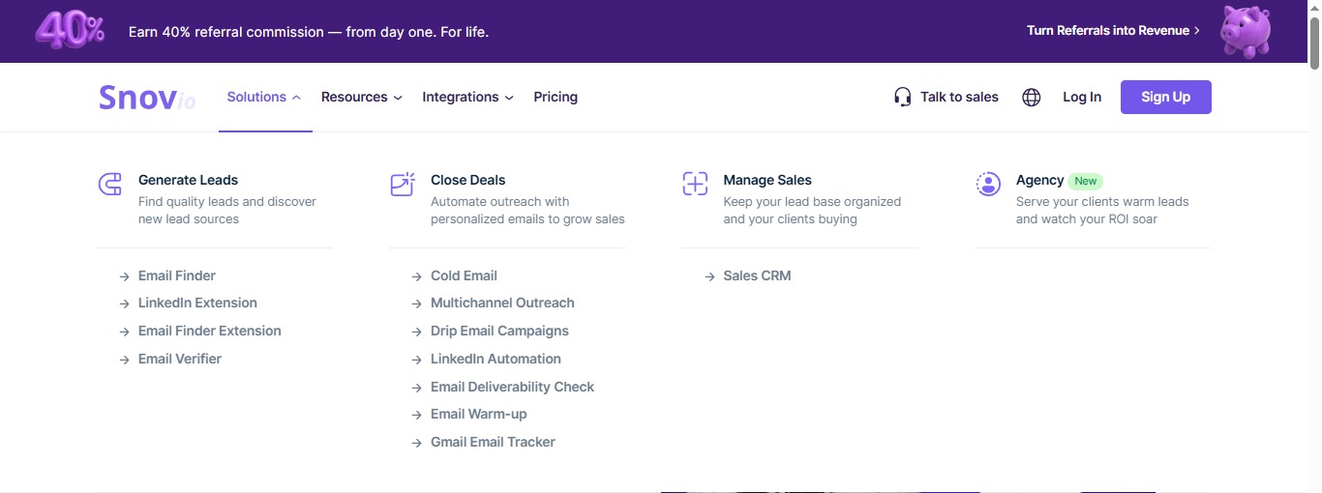Click the arrow next to Gmail Email Tracker
The width and height of the screenshot is (1322, 493).
[x=417, y=443]
